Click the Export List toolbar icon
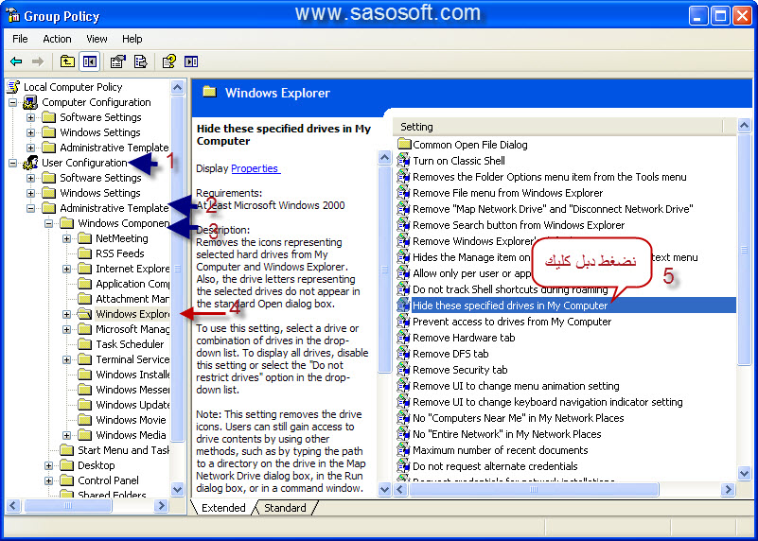 pyautogui.click(x=140, y=61)
